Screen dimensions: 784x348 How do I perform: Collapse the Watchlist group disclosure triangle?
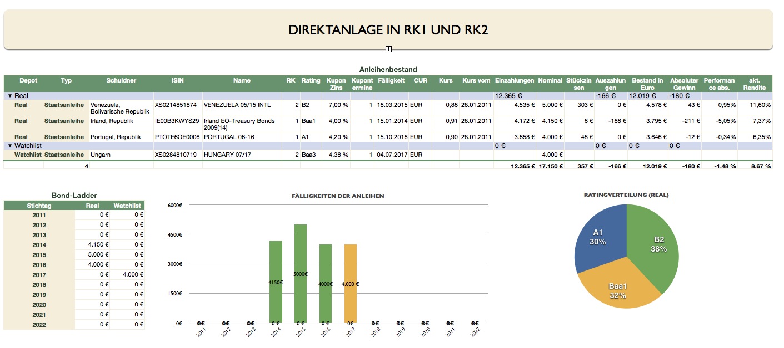9,146
